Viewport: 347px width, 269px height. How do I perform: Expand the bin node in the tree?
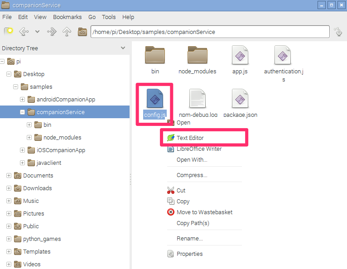(29, 125)
